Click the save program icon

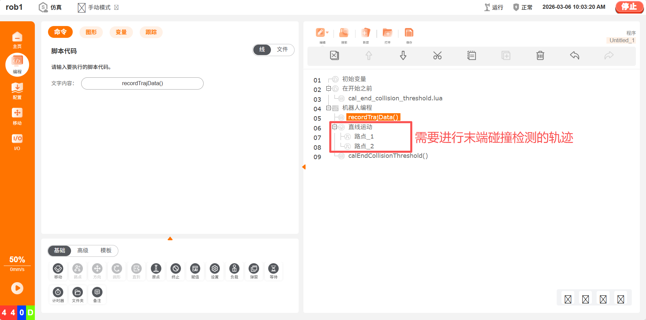409,35
